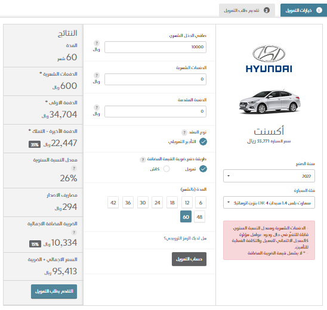Open help icon for monthly income field
The image size is (327, 310).
[x=96, y=43]
